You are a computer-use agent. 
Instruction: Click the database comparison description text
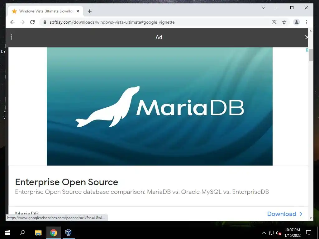(x=142, y=192)
